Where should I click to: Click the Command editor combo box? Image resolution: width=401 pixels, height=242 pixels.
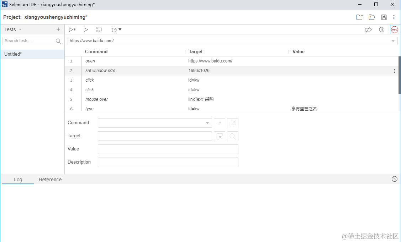click(x=155, y=123)
